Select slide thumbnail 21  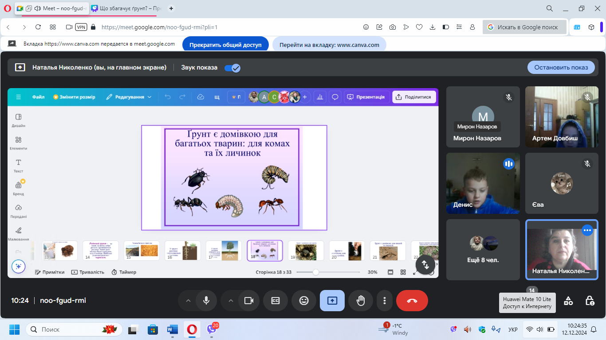click(x=388, y=251)
